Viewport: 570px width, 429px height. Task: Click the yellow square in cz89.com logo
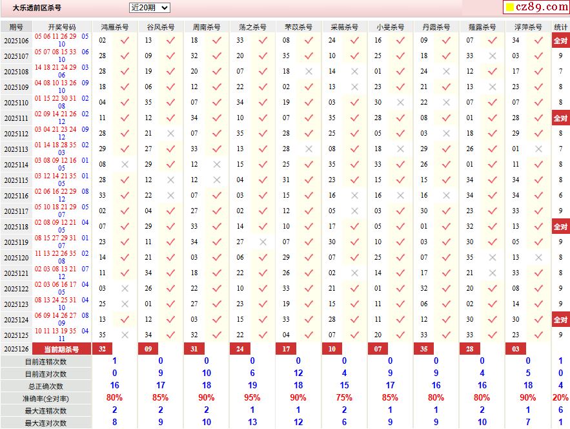pyautogui.click(x=509, y=8)
